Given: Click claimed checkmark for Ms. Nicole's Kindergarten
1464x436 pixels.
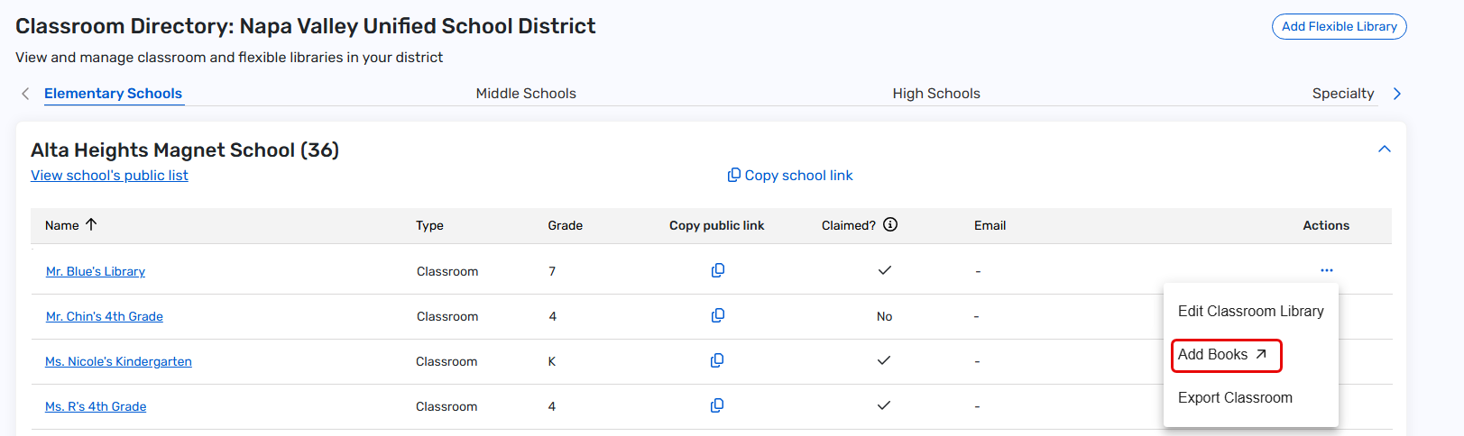Looking at the screenshot, I should pyautogui.click(x=884, y=360).
